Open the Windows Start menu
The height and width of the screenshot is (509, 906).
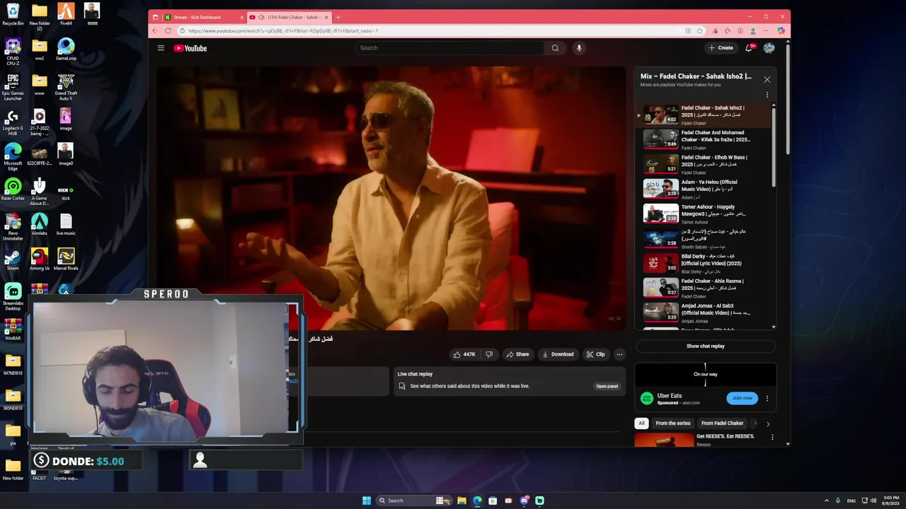[366, 501]
